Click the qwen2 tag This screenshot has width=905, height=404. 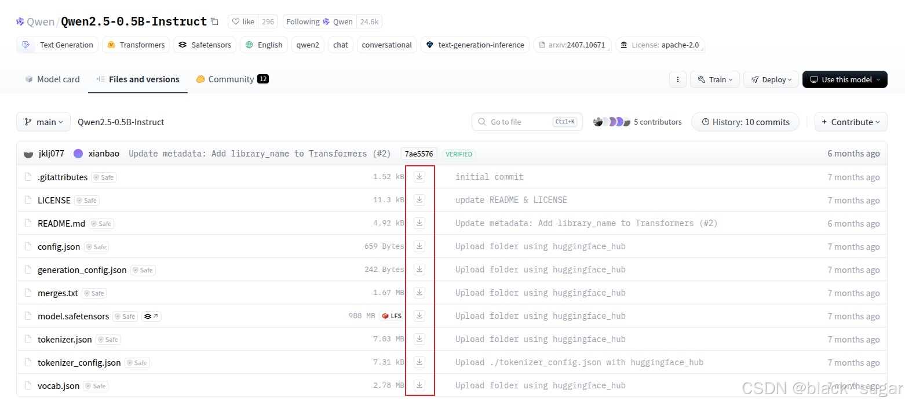[x=308, y=45]
